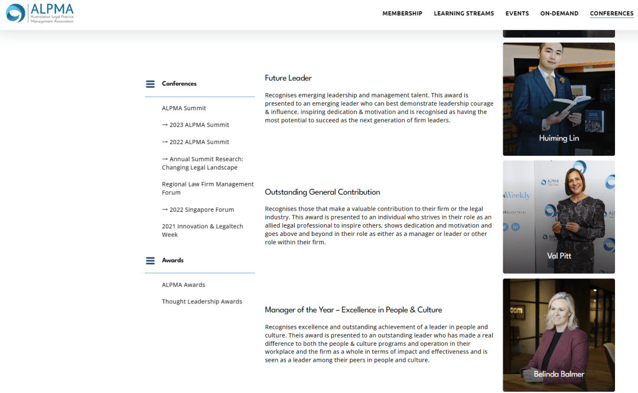
Task: Open the Conferences navigation tab
Action: [x=611, y=14]
